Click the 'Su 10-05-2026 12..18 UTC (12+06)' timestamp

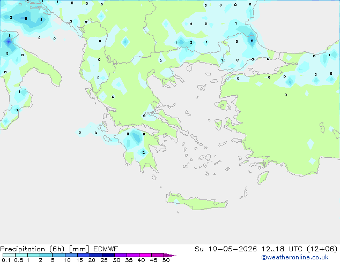pos(266,249)
